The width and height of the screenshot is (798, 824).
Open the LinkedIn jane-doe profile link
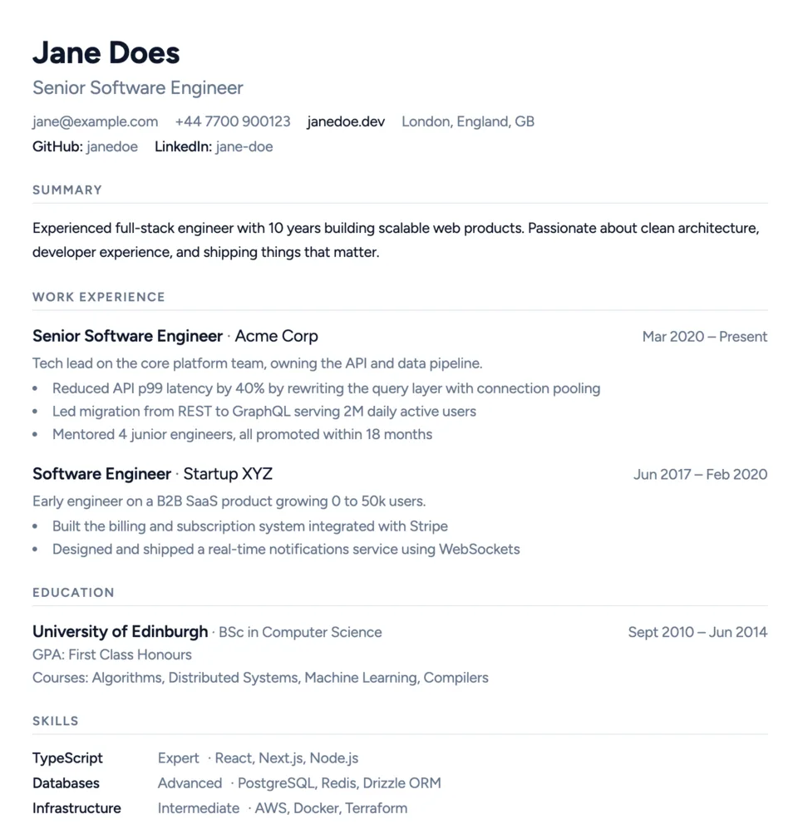click(x=244, y=147)
